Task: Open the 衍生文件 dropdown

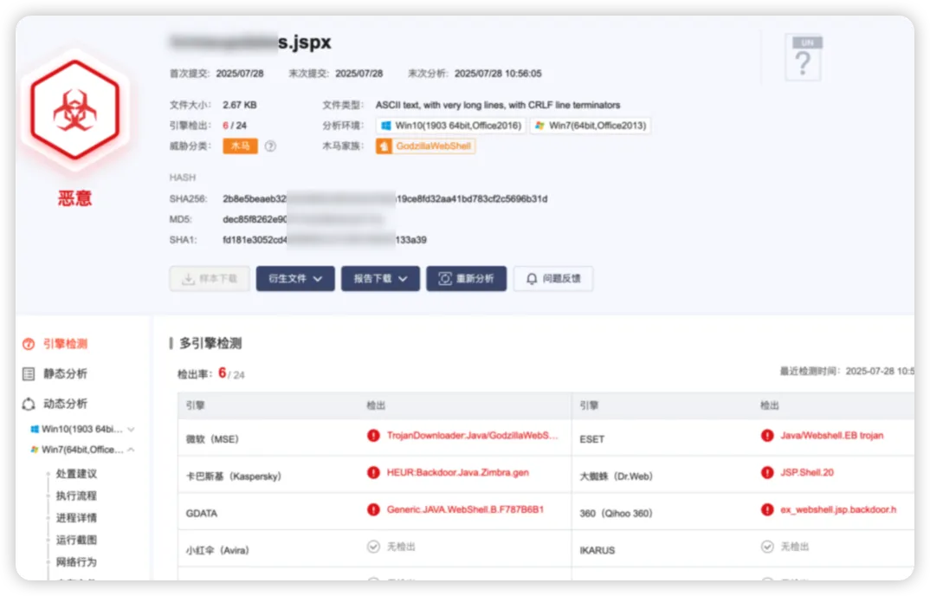Action: pos(295,278)
